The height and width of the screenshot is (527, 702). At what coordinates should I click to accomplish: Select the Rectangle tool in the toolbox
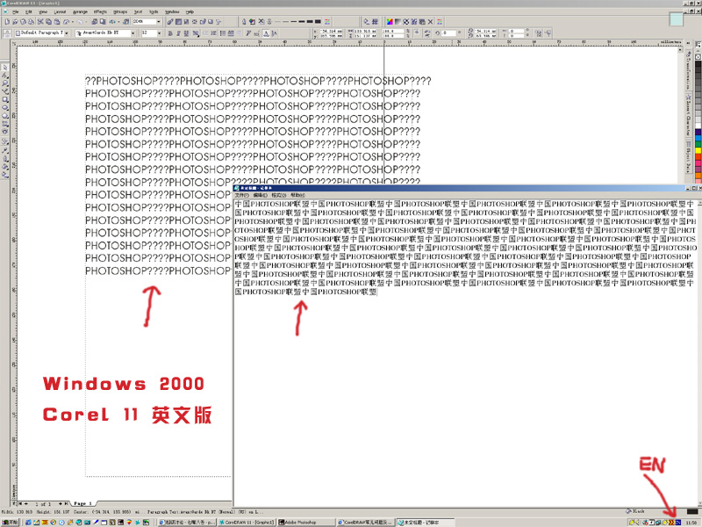(5, 99)
